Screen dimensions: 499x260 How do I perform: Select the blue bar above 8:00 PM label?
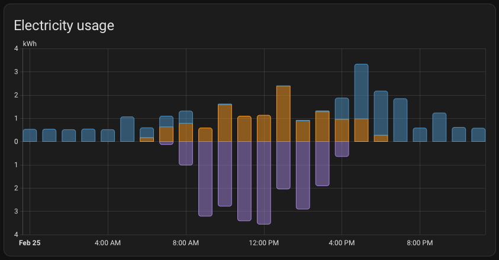click(420, 135)
